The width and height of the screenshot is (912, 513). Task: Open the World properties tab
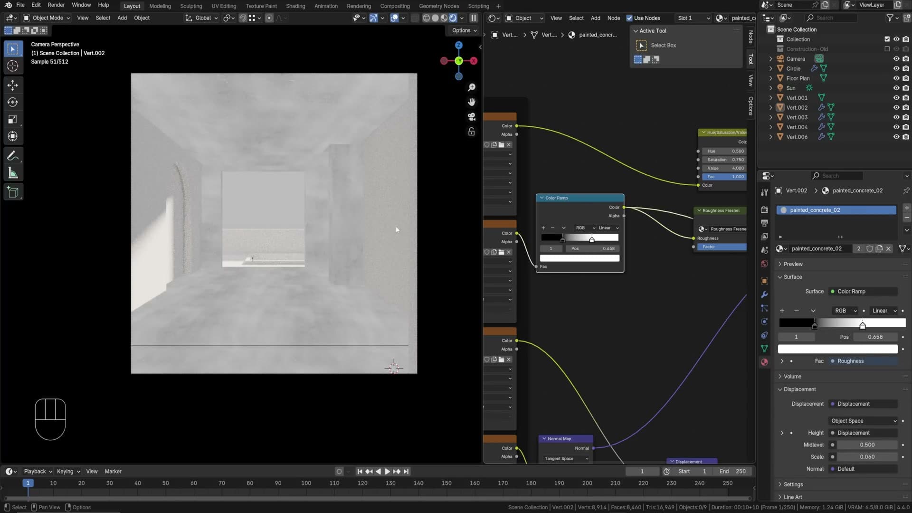[764, 264]
